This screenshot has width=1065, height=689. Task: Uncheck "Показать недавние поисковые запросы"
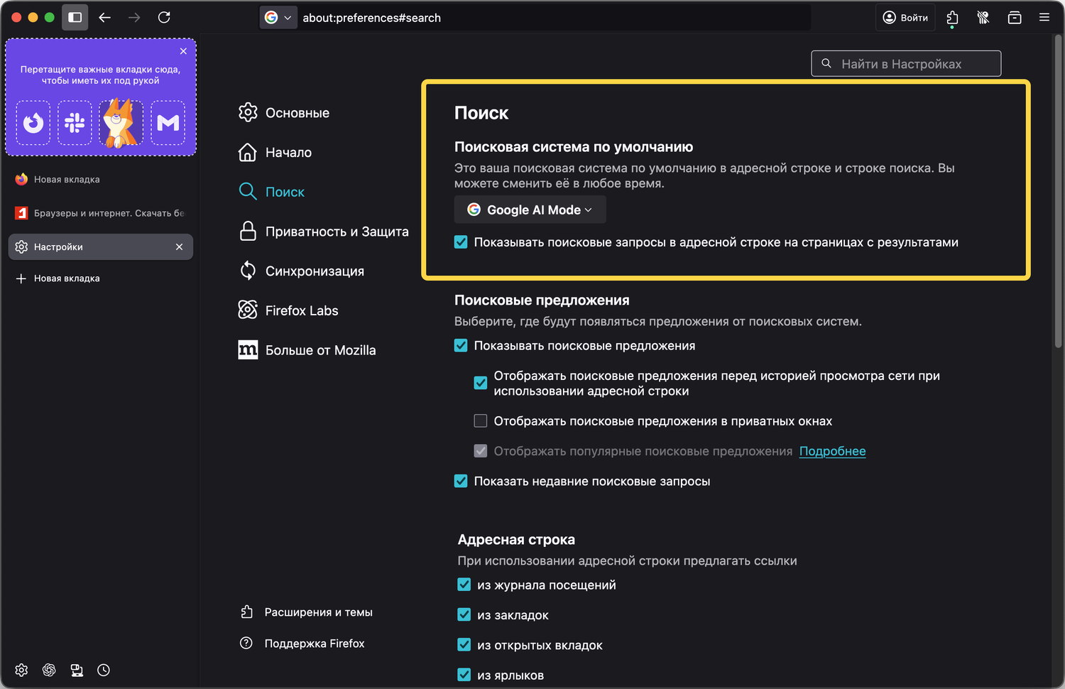(461, 482)
